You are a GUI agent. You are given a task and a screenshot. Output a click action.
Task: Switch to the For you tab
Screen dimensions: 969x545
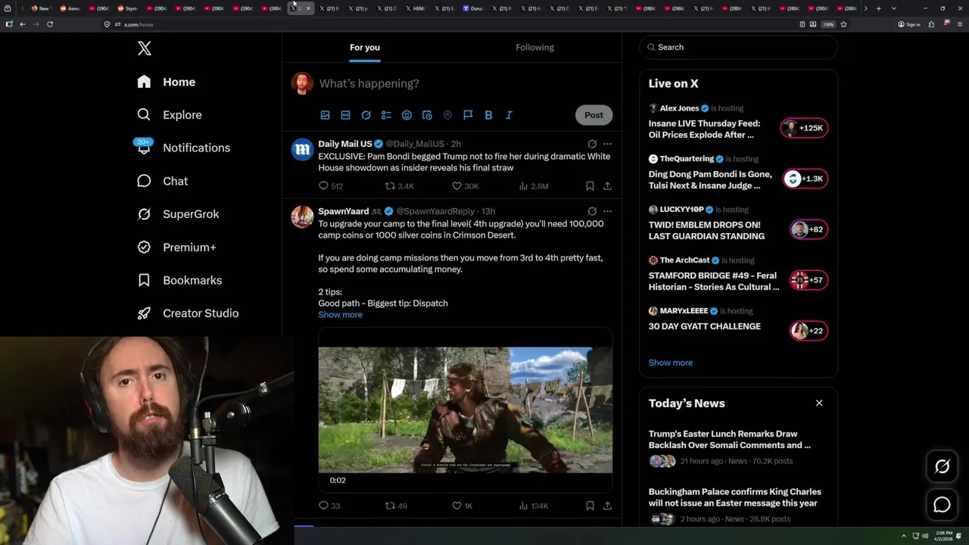[x=365, y=47]
